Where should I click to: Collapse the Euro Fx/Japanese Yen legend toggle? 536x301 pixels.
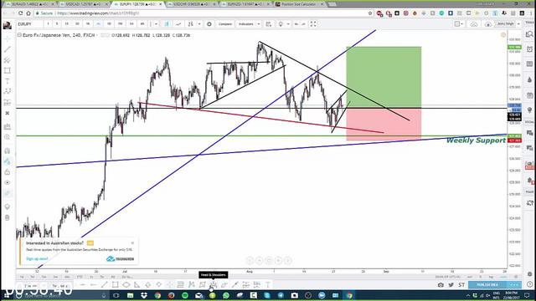click(x=19, y=35)
